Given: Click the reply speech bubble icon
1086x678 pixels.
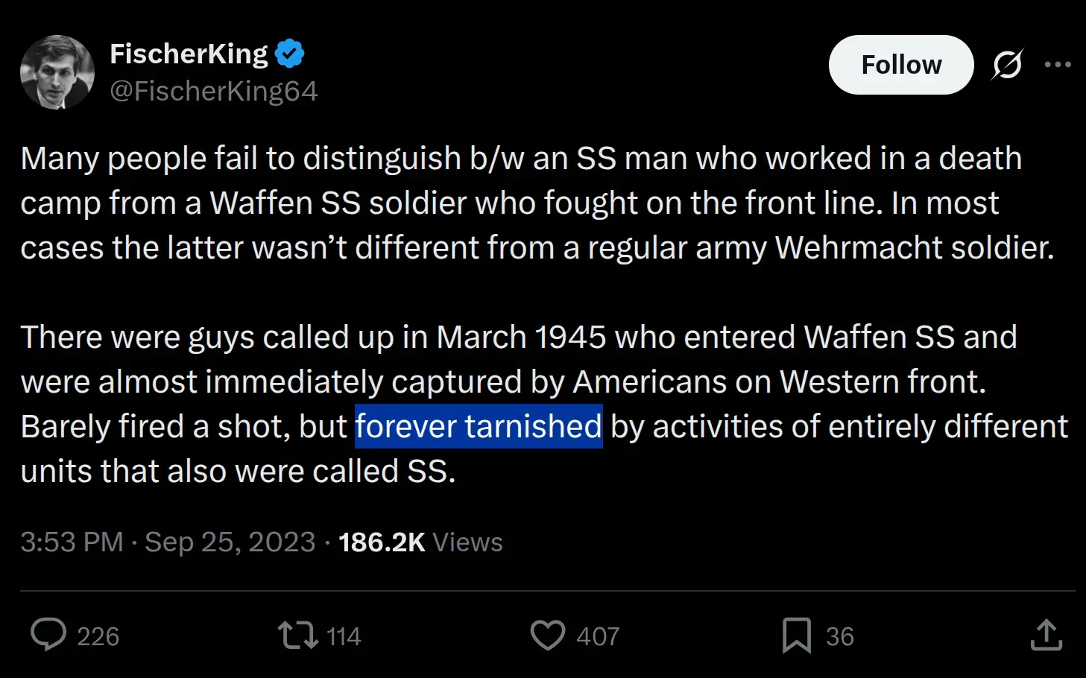Looking at the screenshot, I should coord(48,636).
